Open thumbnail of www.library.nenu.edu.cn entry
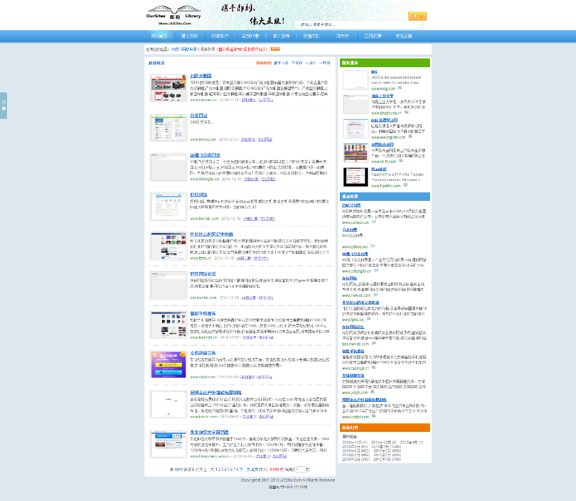 (168, 444)
